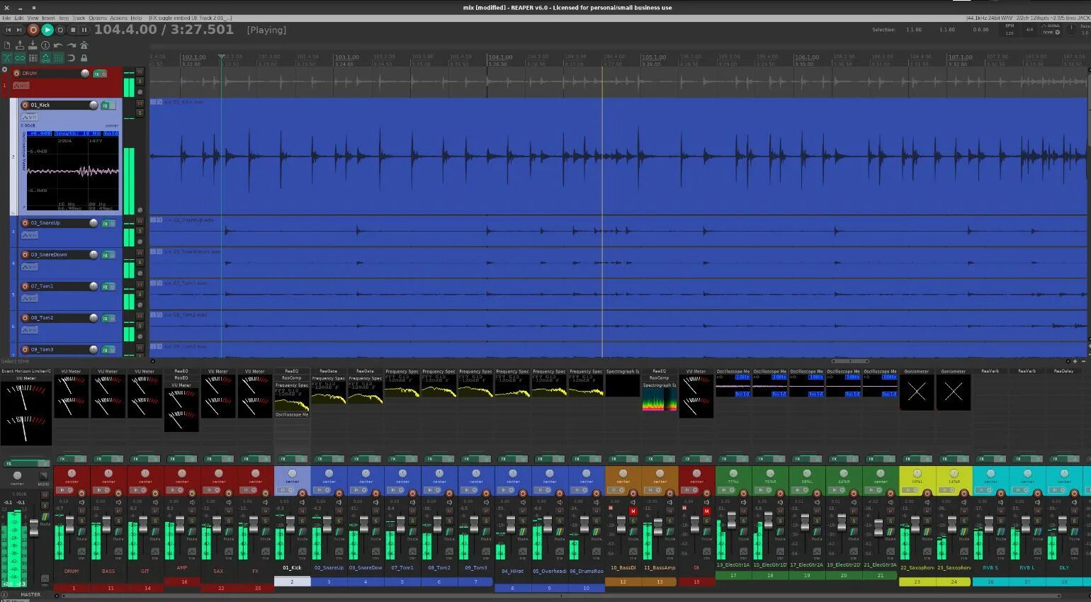Toggle envelope move with items icon
This screenshot has height=602, width=1091.
coord(45,58)
